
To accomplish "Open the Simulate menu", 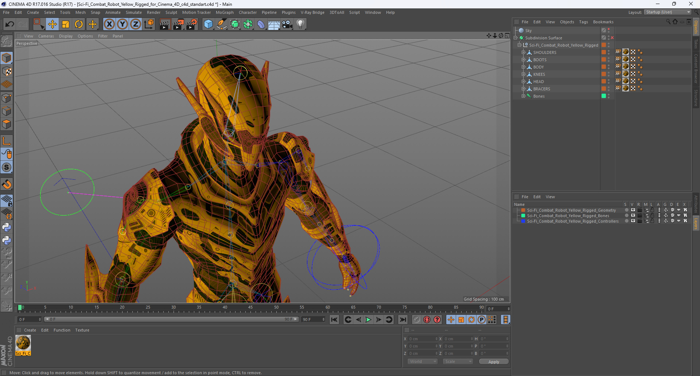I will click(x=134, y=12).
